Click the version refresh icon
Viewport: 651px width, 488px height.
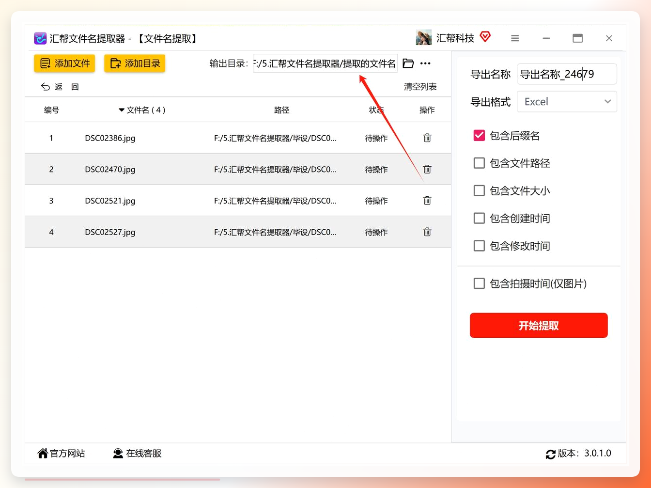(550, 454)
